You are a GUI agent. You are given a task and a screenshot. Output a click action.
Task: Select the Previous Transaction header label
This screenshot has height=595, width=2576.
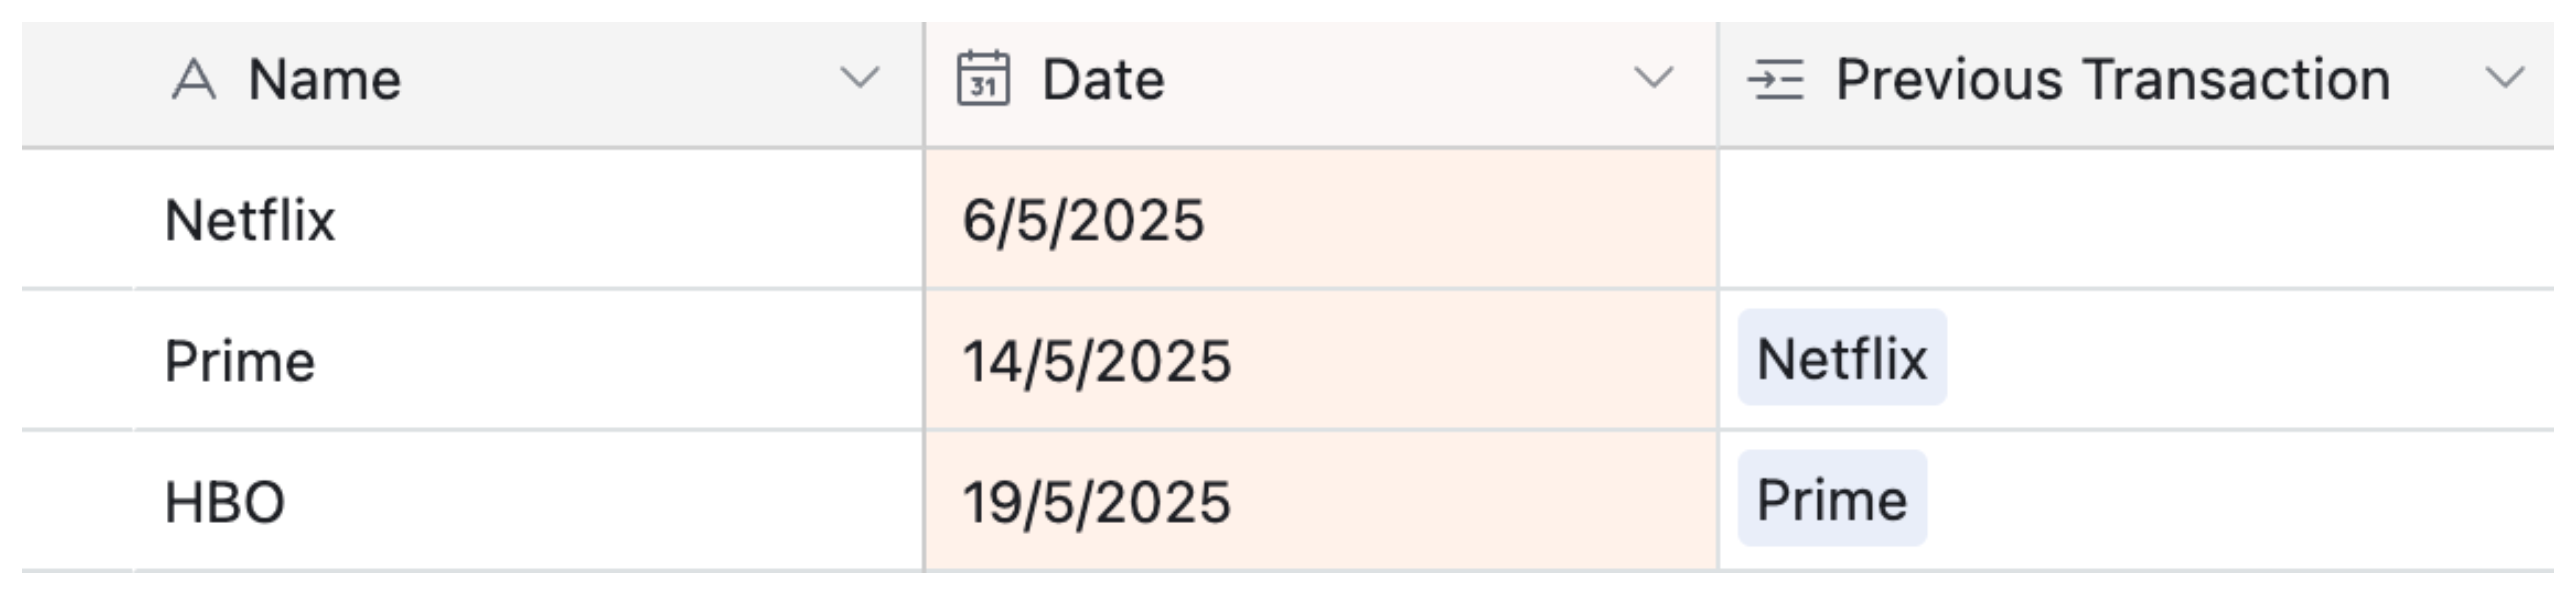pyautogui.click(x=2112, y=79)
